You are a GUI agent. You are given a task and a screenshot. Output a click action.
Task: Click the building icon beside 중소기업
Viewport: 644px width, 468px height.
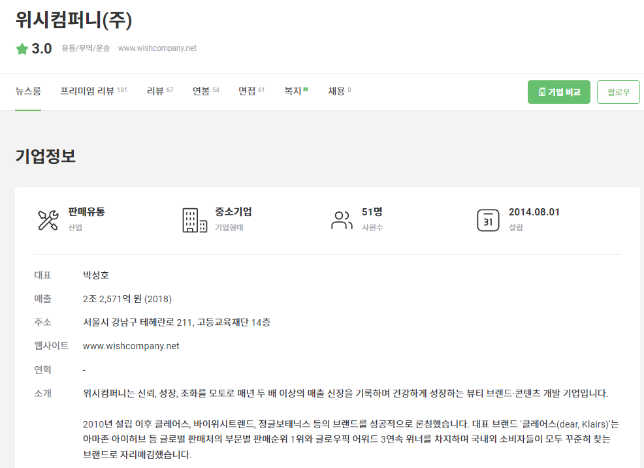[195, 220]
